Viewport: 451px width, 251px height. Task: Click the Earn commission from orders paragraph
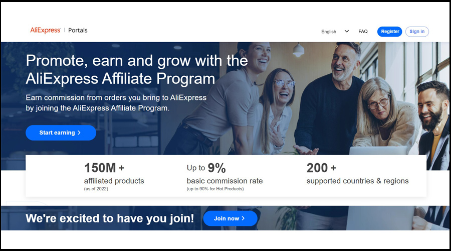(x=116, y=103)
